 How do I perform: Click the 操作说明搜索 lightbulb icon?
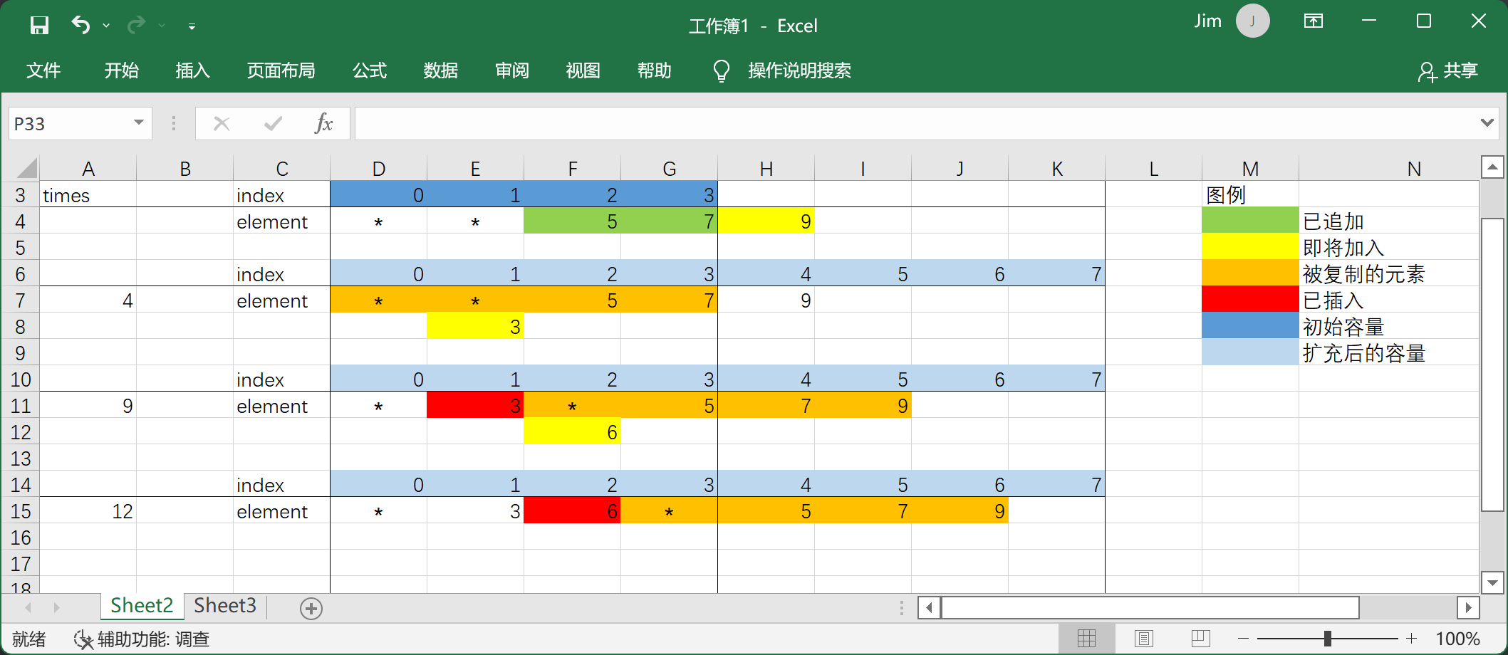point(721,70)
